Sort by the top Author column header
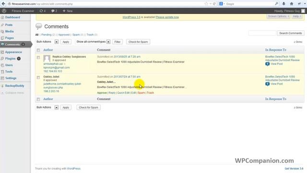This screenshot has height=173, width=307. click(48, 50)
